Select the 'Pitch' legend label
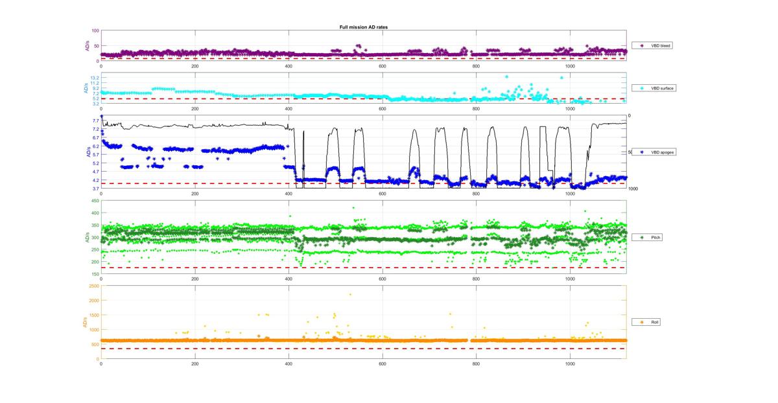The width and height of the screenshot is (778, 403). (656, 238)
